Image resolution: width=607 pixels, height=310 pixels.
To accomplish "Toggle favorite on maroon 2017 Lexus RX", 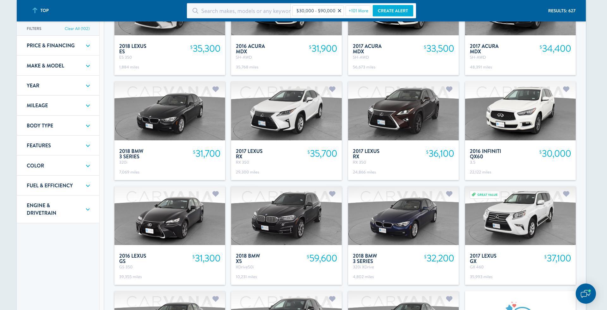I will click(x=449, y=89).
